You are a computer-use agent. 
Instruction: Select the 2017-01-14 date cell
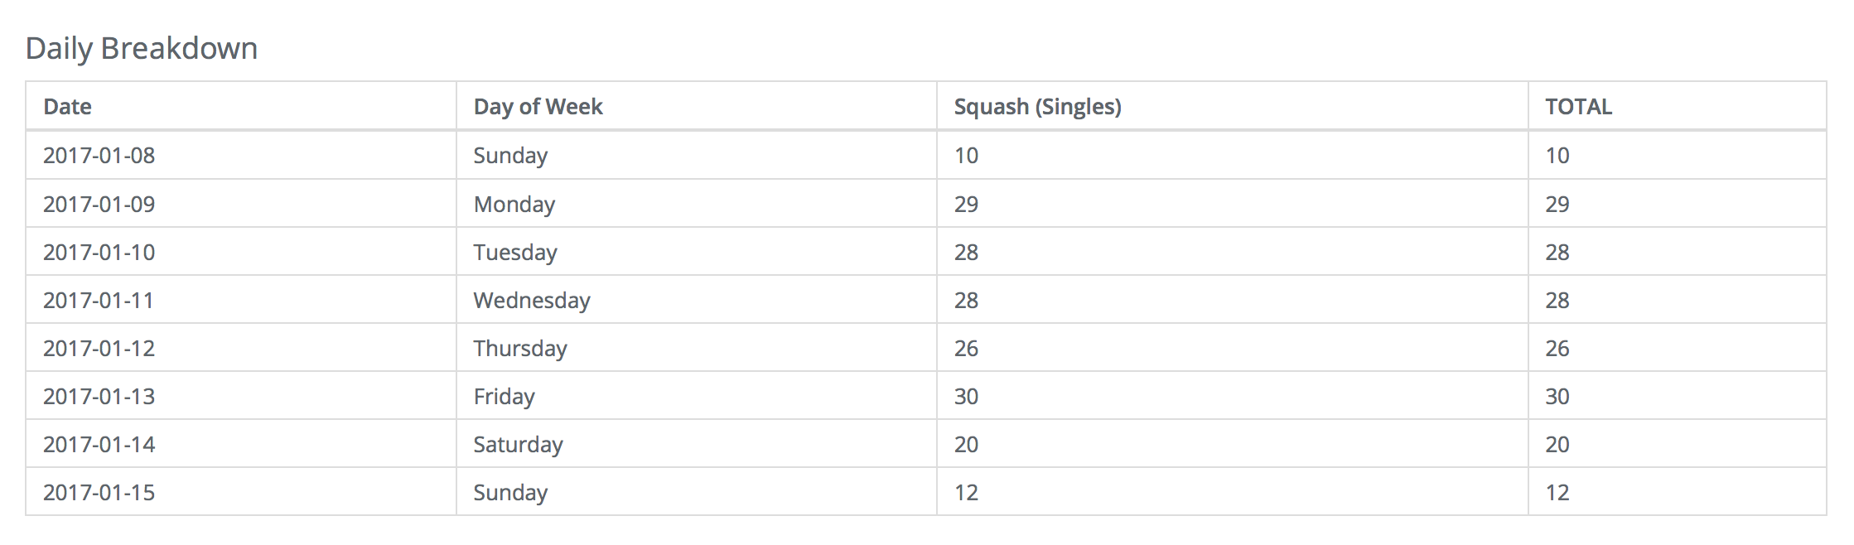tap(241, 444)
